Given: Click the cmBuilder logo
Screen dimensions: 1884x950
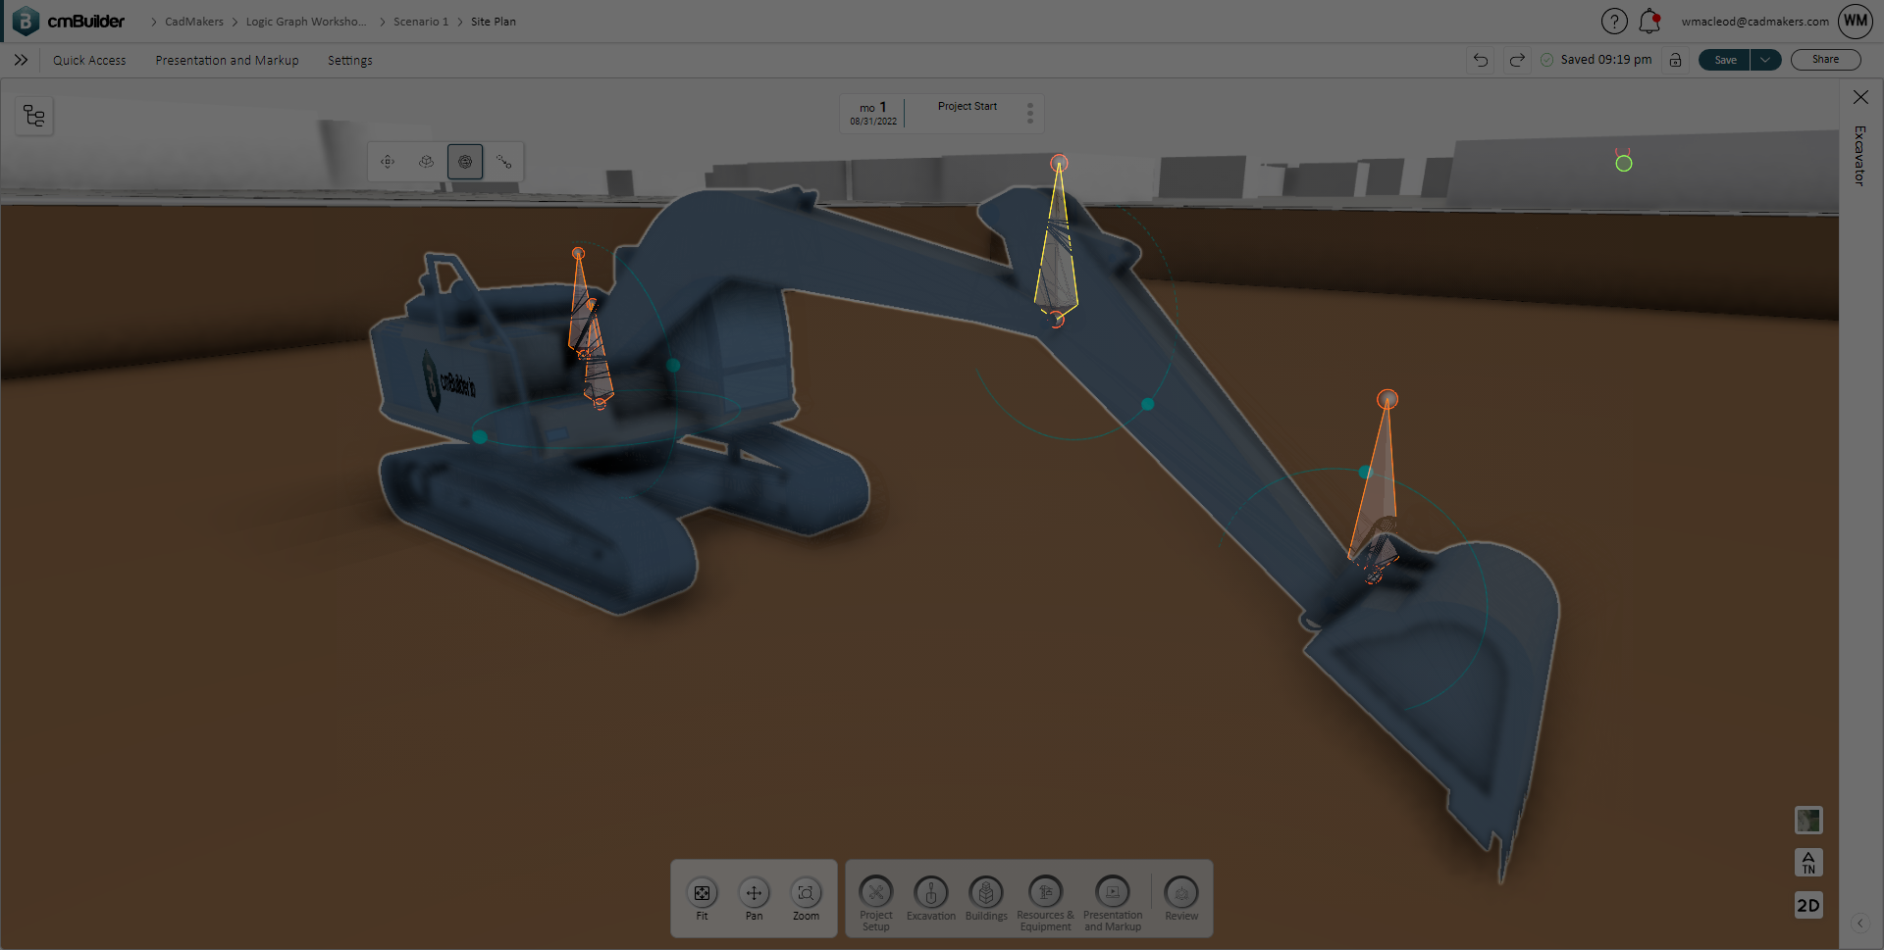Looking at the screenshot, I should coord(69,21).
